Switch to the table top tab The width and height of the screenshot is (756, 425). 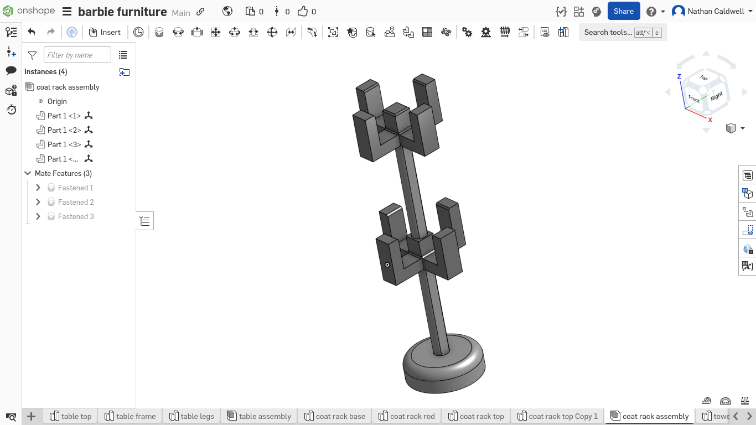(70, 416)
